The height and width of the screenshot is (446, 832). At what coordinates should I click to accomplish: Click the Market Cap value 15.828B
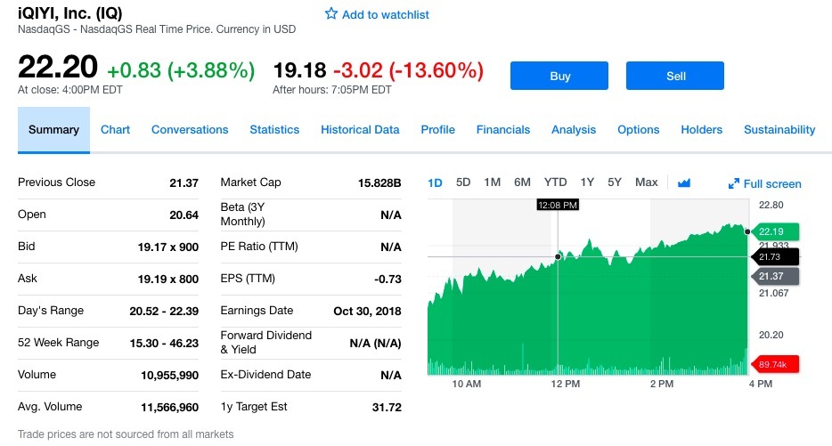(379, 183)
